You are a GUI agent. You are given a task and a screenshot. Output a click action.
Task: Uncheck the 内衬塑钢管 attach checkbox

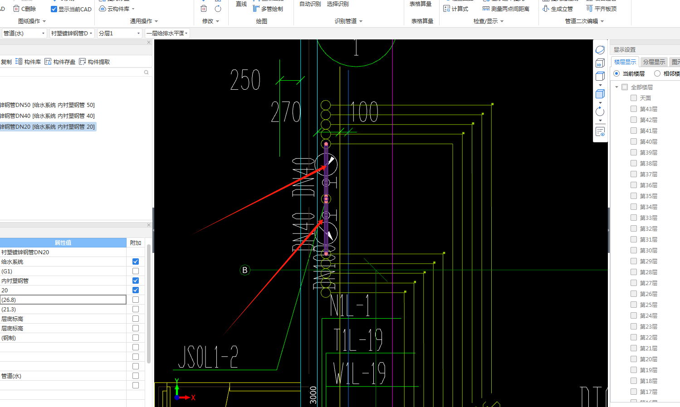click(136, 281)
